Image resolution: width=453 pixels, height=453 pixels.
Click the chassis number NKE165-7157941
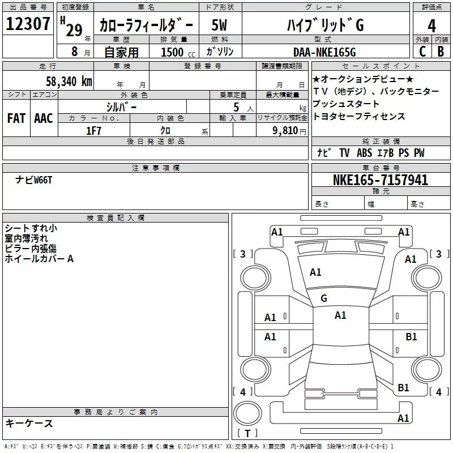(x=380, y=180)
